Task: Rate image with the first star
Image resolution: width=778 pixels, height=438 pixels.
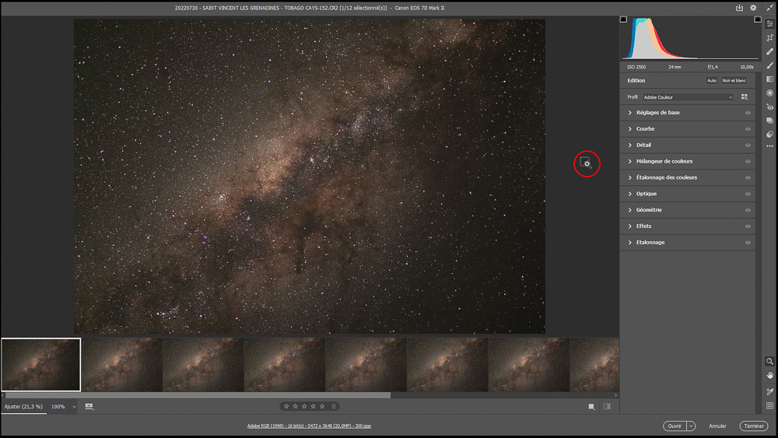Action: [286, 406]
